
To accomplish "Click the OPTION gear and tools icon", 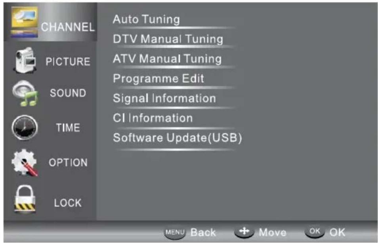I will tap(25, 162).
